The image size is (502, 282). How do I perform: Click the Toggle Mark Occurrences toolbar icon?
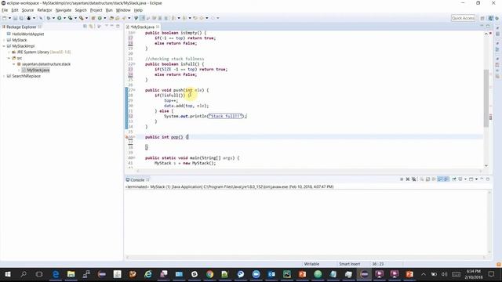click(142, 18)
